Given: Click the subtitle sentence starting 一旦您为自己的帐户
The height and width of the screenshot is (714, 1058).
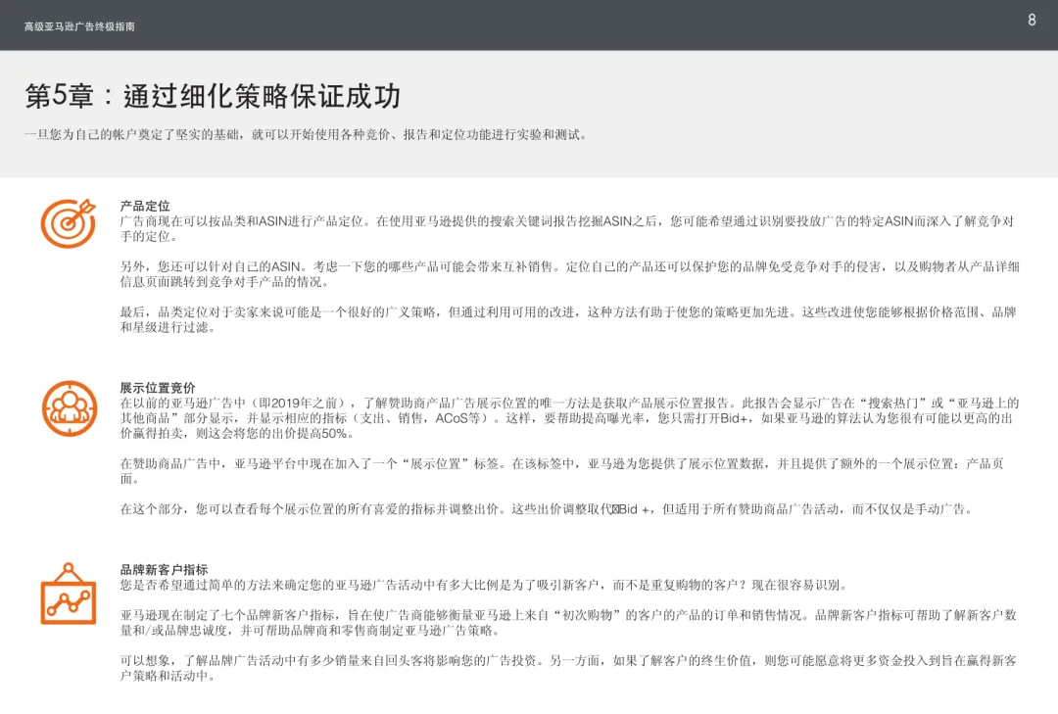Looking at the screenshot, I should tap(308, 135).
